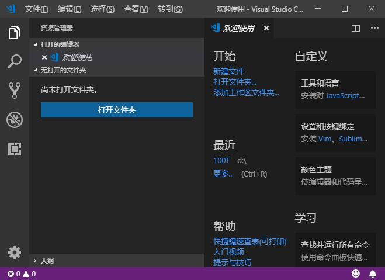The height and width of the screenshot is (280, 385).
Task: Click the 工具和语言 card
Action: (335, 89)
